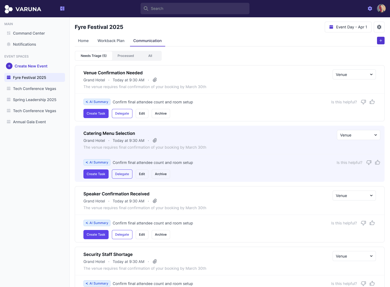The width and height of the screenshot is (390, 287).
Task: Expand Venue dropdown for Catering Menu Selection
Action: pyautogui.click(x=358, y=135)
